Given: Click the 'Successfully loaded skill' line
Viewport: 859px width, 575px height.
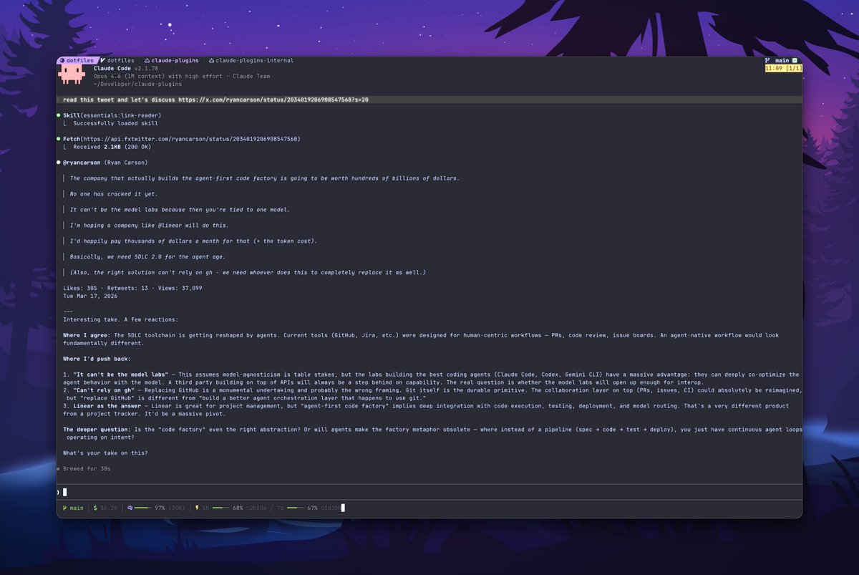Looking at the screenshot, I should (115, 123).
